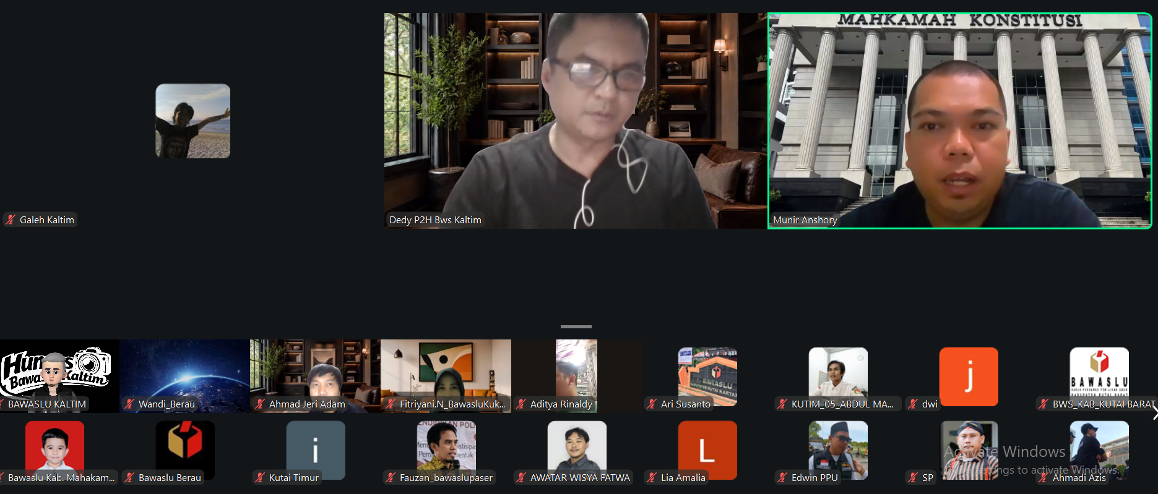
Task: Select Ahmad Jeri Adam's video tile
Action: click(x=315, y=376)
